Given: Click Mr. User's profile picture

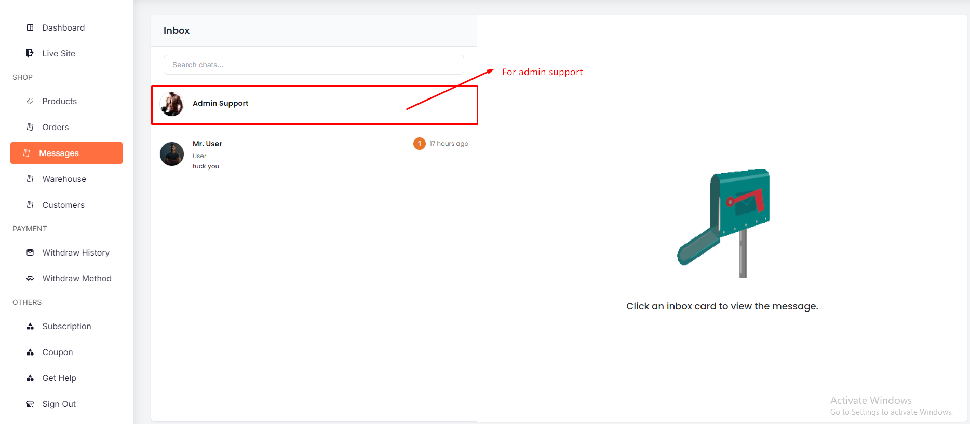Looking at the screenshot, I should click(x=172, y=154).
